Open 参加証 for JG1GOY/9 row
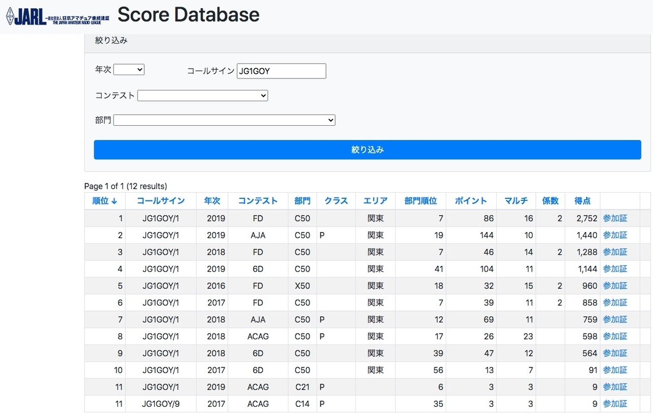653x415 pixels. pyautogui.click(x=615, y=404)
